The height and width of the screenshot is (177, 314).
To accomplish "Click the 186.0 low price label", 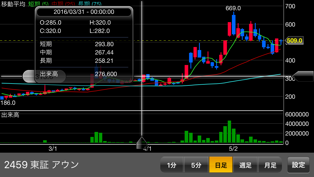I will point(8,103).
